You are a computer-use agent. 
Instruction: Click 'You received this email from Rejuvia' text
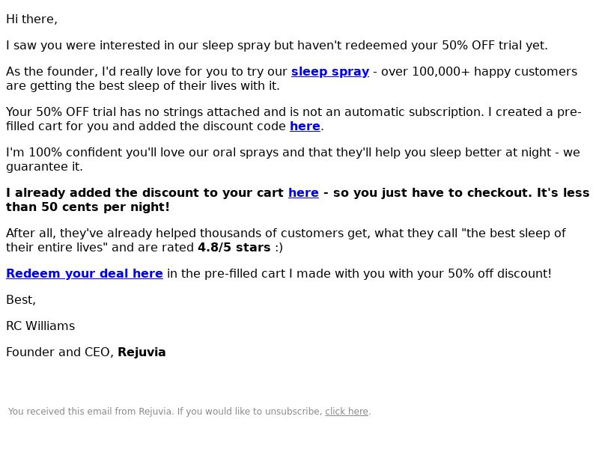[91, 411]
